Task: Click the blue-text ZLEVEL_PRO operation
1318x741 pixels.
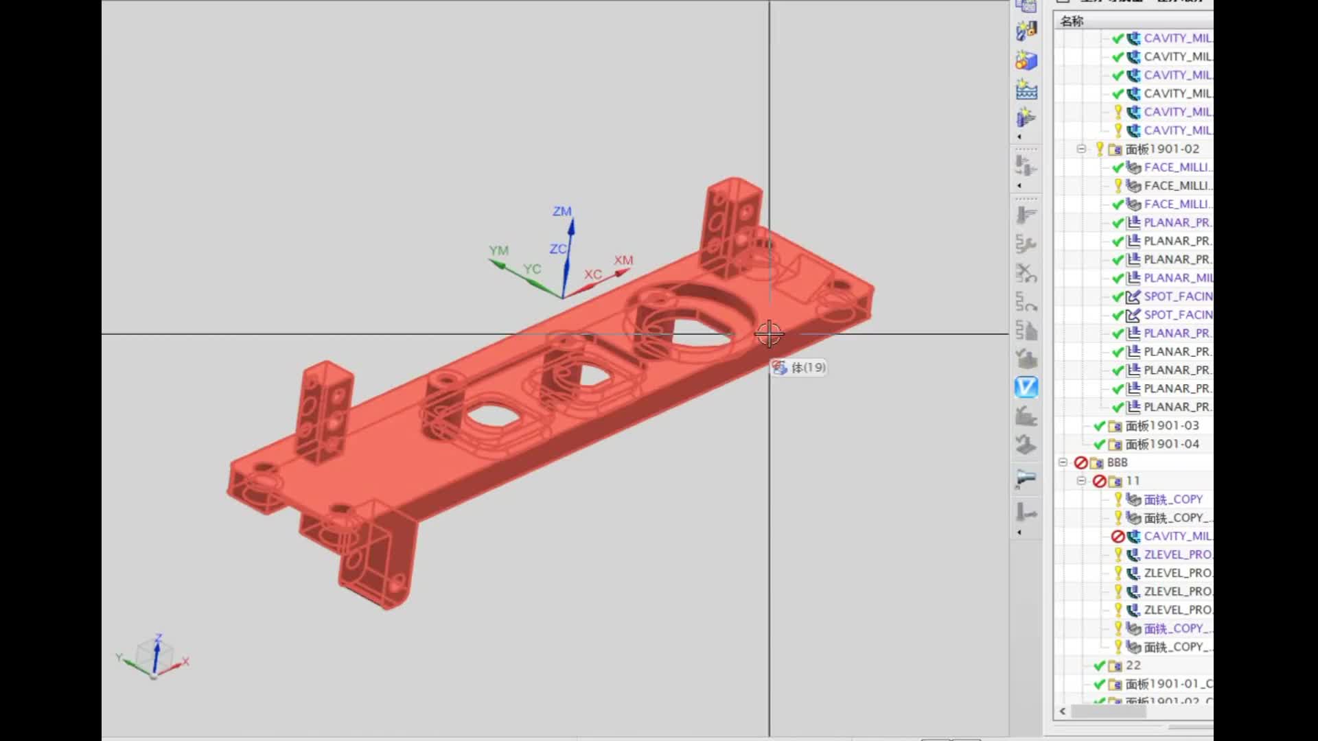Action: pos(1178,554)
